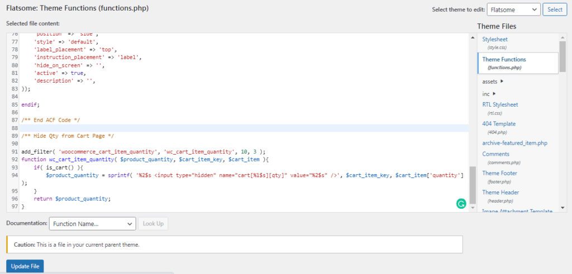
Task: Open the RTL Stylesheet file
Action: (500, 104)
